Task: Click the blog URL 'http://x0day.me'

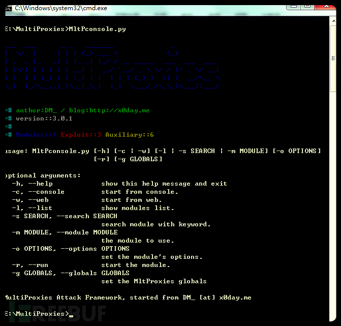Action: pyautogui.click(x=119, y=110)
